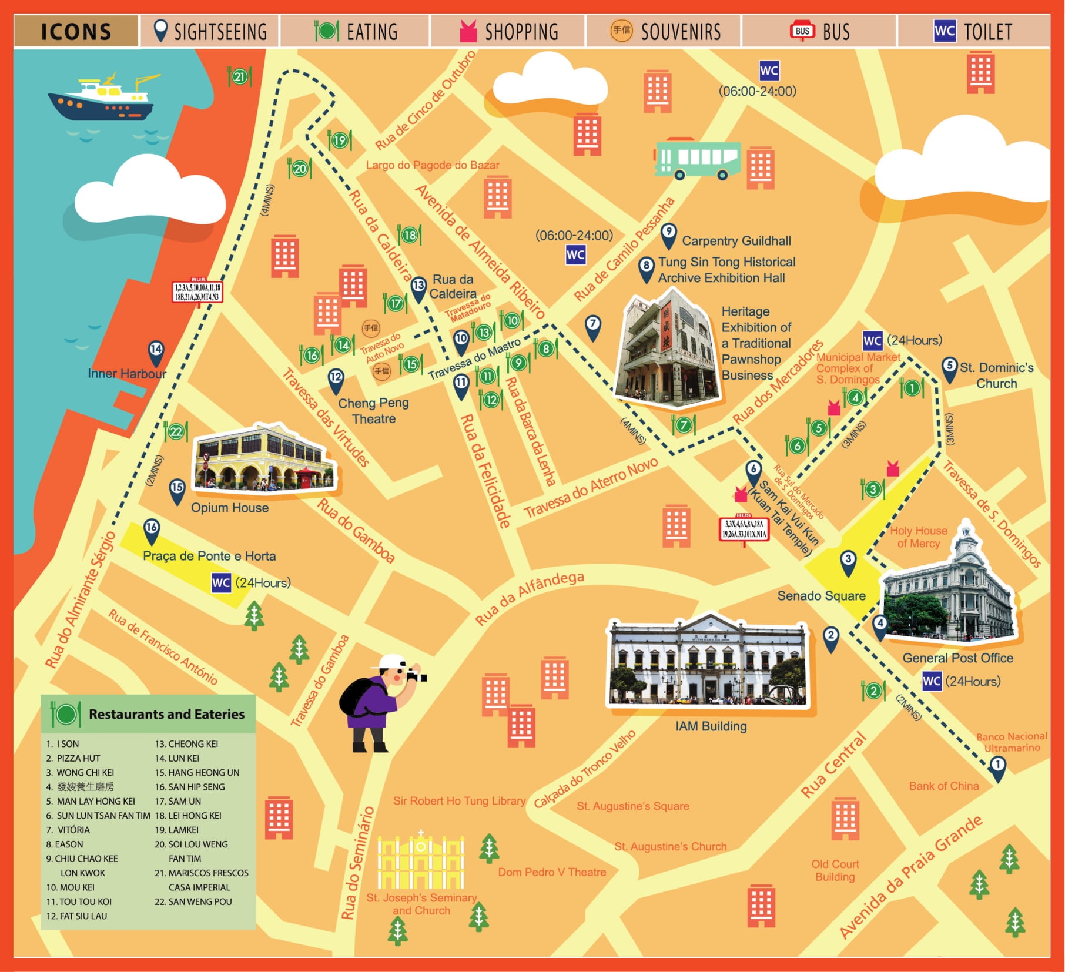The image size is (1065, 972).
Task: Click the green bus illustration
Action: (x=697, y=159)
